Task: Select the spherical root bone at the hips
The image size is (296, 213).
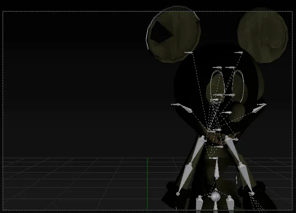Action: 215,197
